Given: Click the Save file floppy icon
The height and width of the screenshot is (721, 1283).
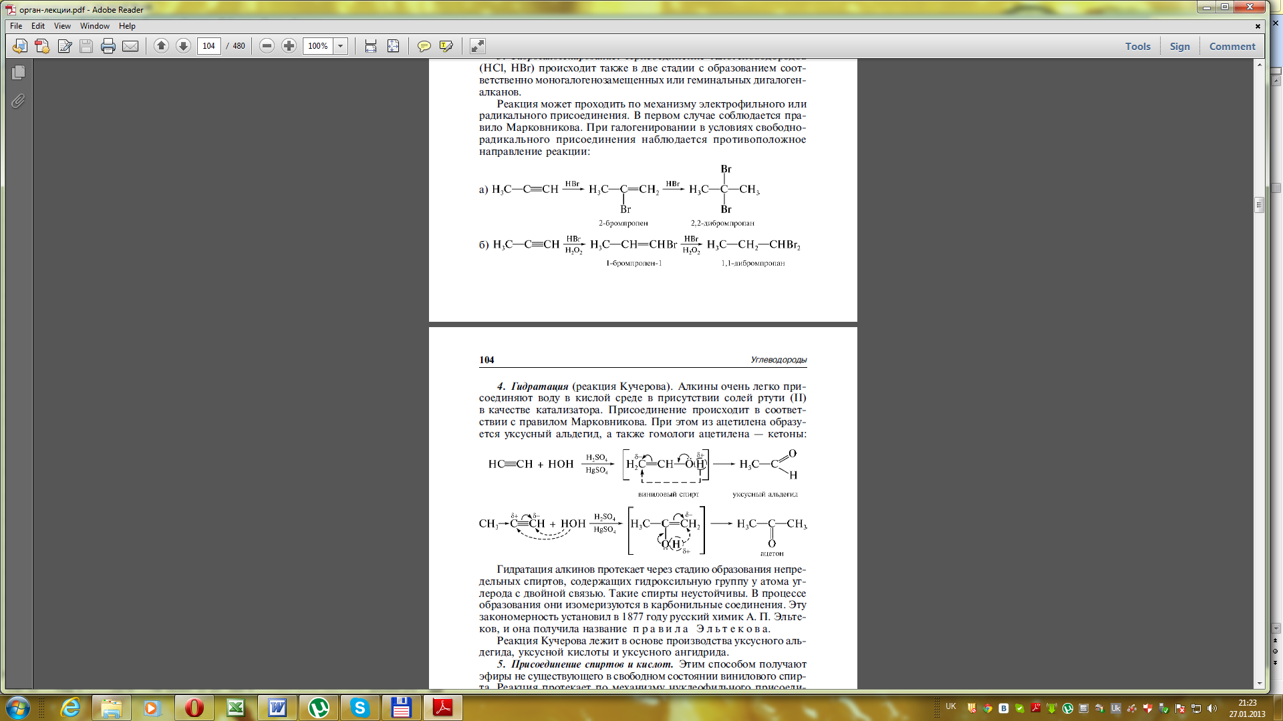Looking at the screenshot, I should (x=86, y=46).
